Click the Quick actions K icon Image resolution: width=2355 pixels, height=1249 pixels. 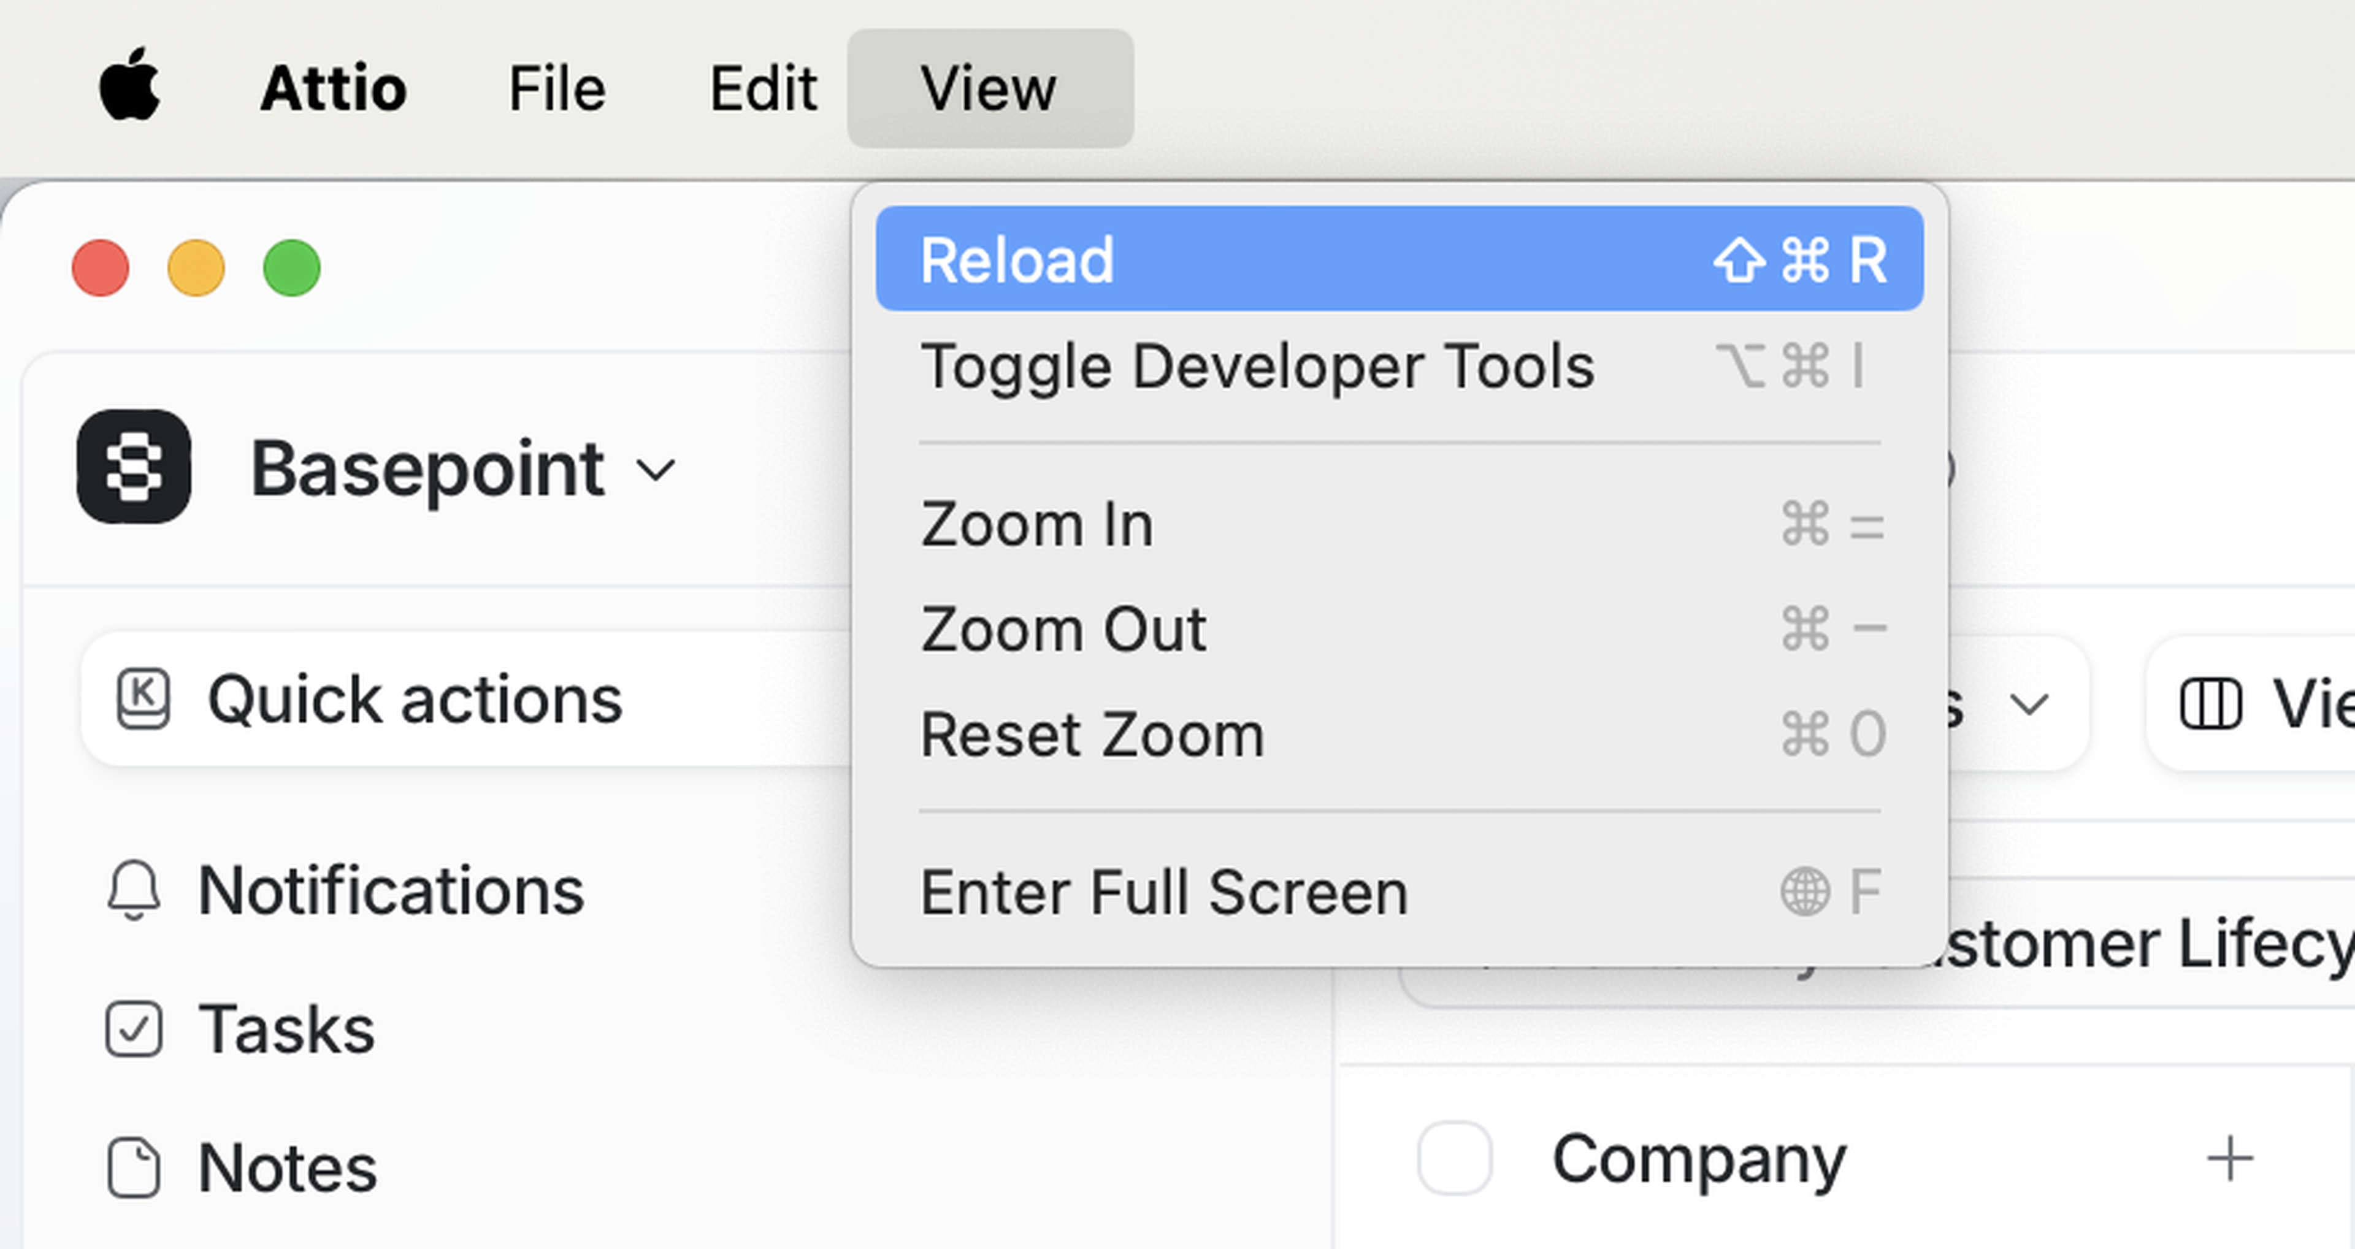click(144, 700)
